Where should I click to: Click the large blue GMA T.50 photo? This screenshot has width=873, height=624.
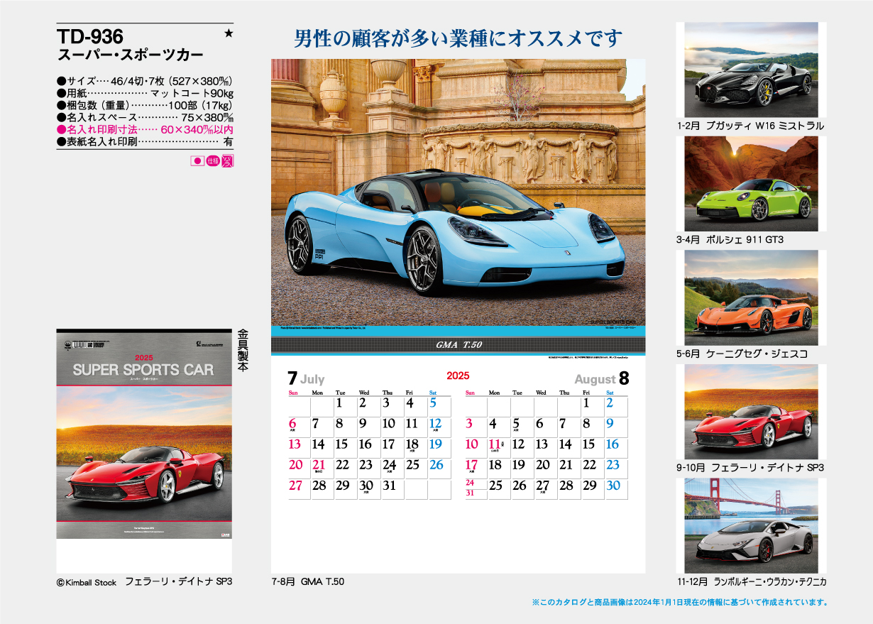click(458, 193)
